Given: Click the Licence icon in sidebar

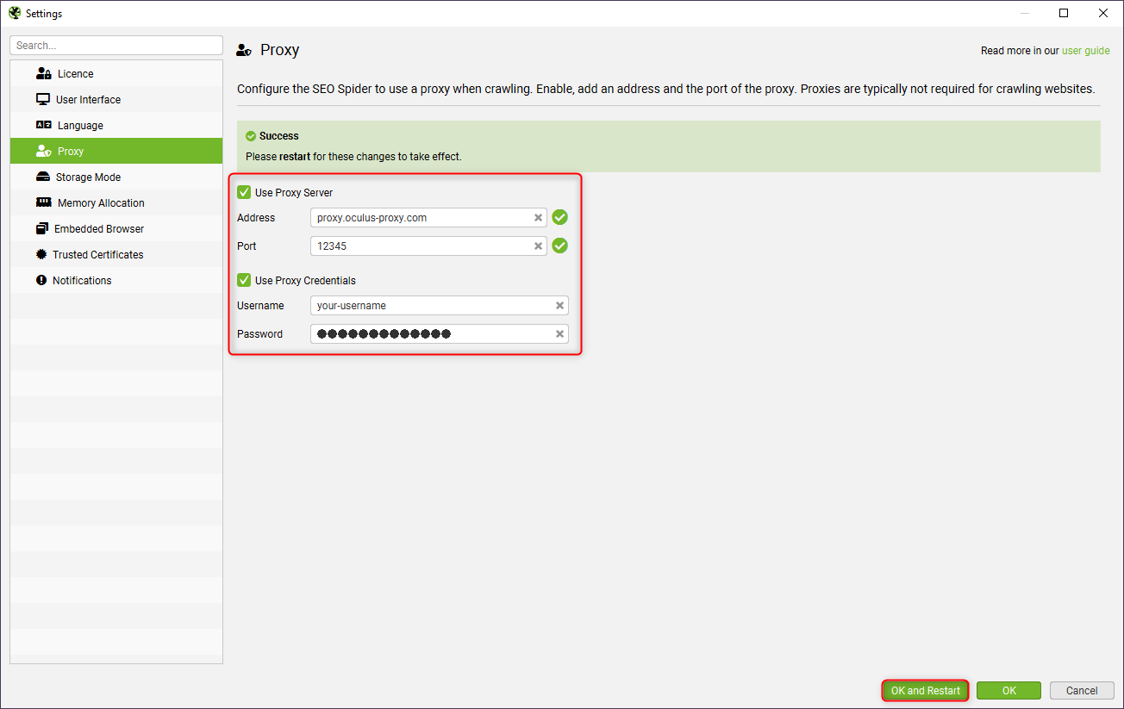Looking at the screenshot, I should (44, 73).
